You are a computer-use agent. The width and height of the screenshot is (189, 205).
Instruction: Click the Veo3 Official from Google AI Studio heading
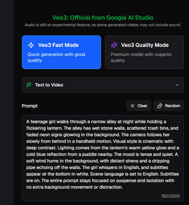(103, 18)
